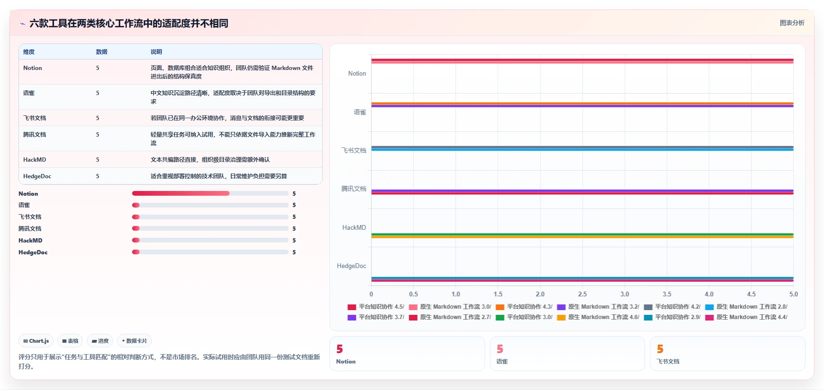The height and width of the screenshot is (390, 824).
Task: Click the HedgeDoc label on the chart axis
Action: 351,266
